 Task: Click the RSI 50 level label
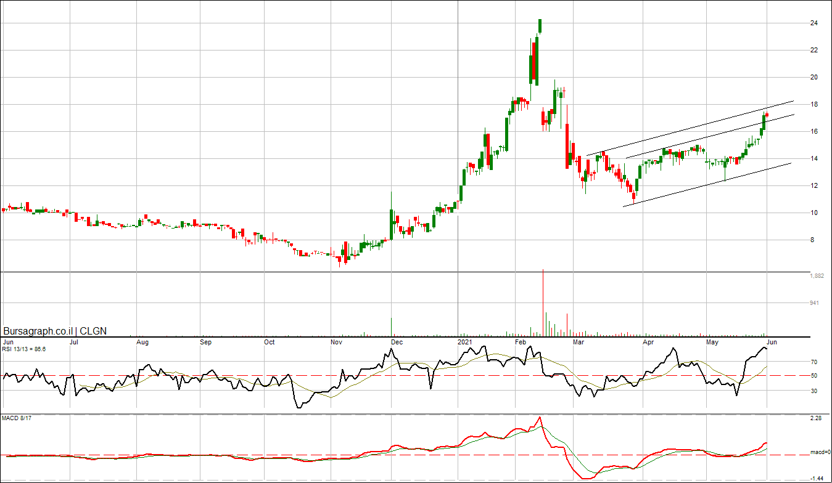click(814, 376)
